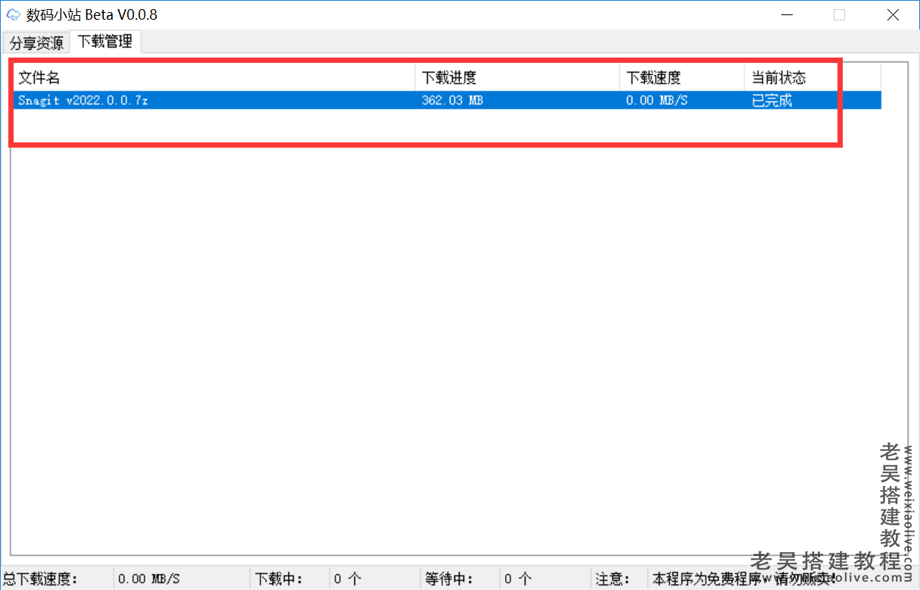Select the Snagit v2022.0.0.7z download entry
Image resolution: width=920 pixels, height=590 pixels.
[x=91, y=100]
